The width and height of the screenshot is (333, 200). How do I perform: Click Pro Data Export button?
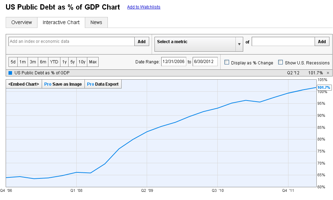coord(103,84)
